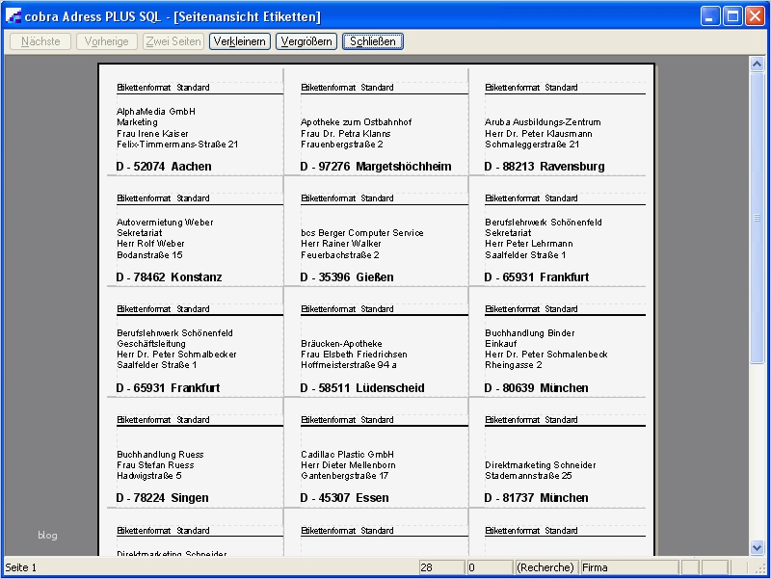Click the vertical scrollbar down arrow
771x579 pixels.
[x=757, y=547]
